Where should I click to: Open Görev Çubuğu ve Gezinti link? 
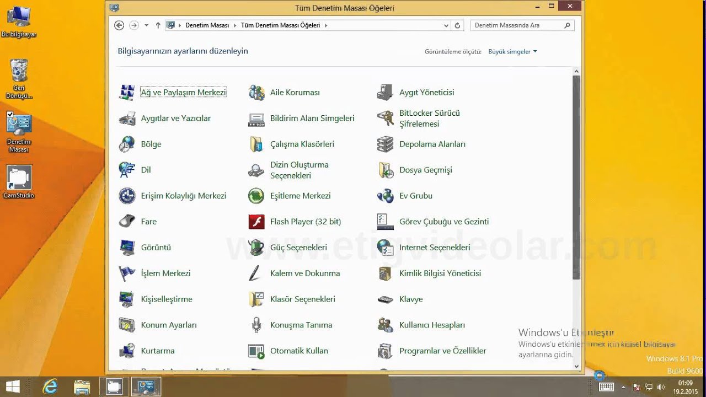(444, 222)
